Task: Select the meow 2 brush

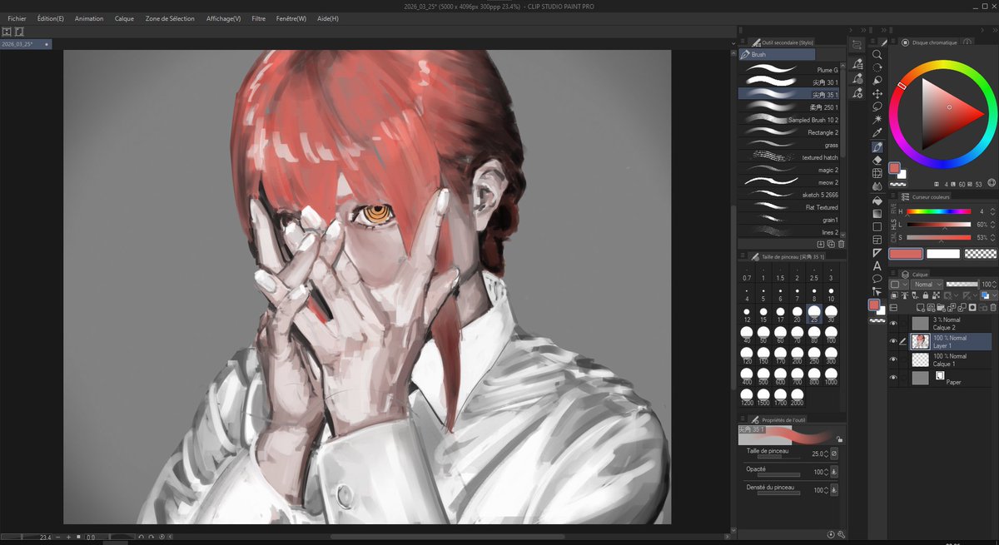Action: point(789,182)
